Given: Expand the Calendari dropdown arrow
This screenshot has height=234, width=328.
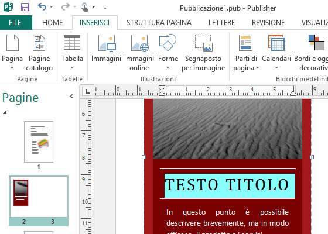Looking at the screenshot, I should pos(276,67).
